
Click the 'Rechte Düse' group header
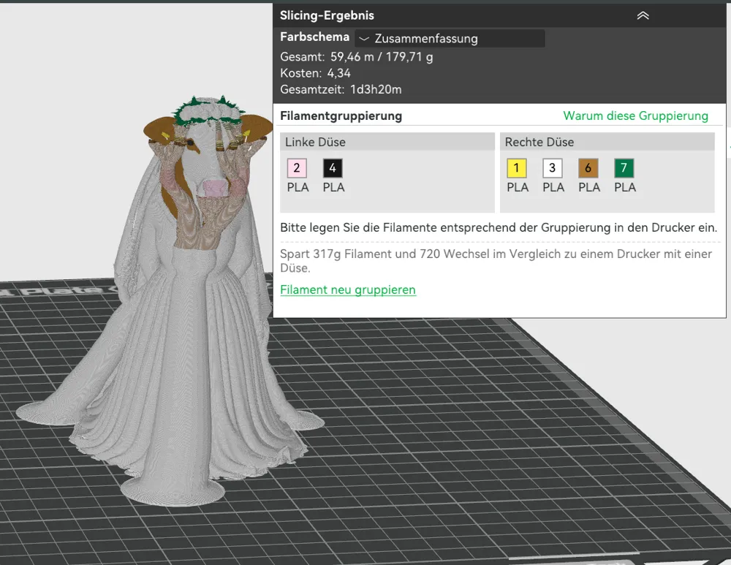(x=607, y=142)
